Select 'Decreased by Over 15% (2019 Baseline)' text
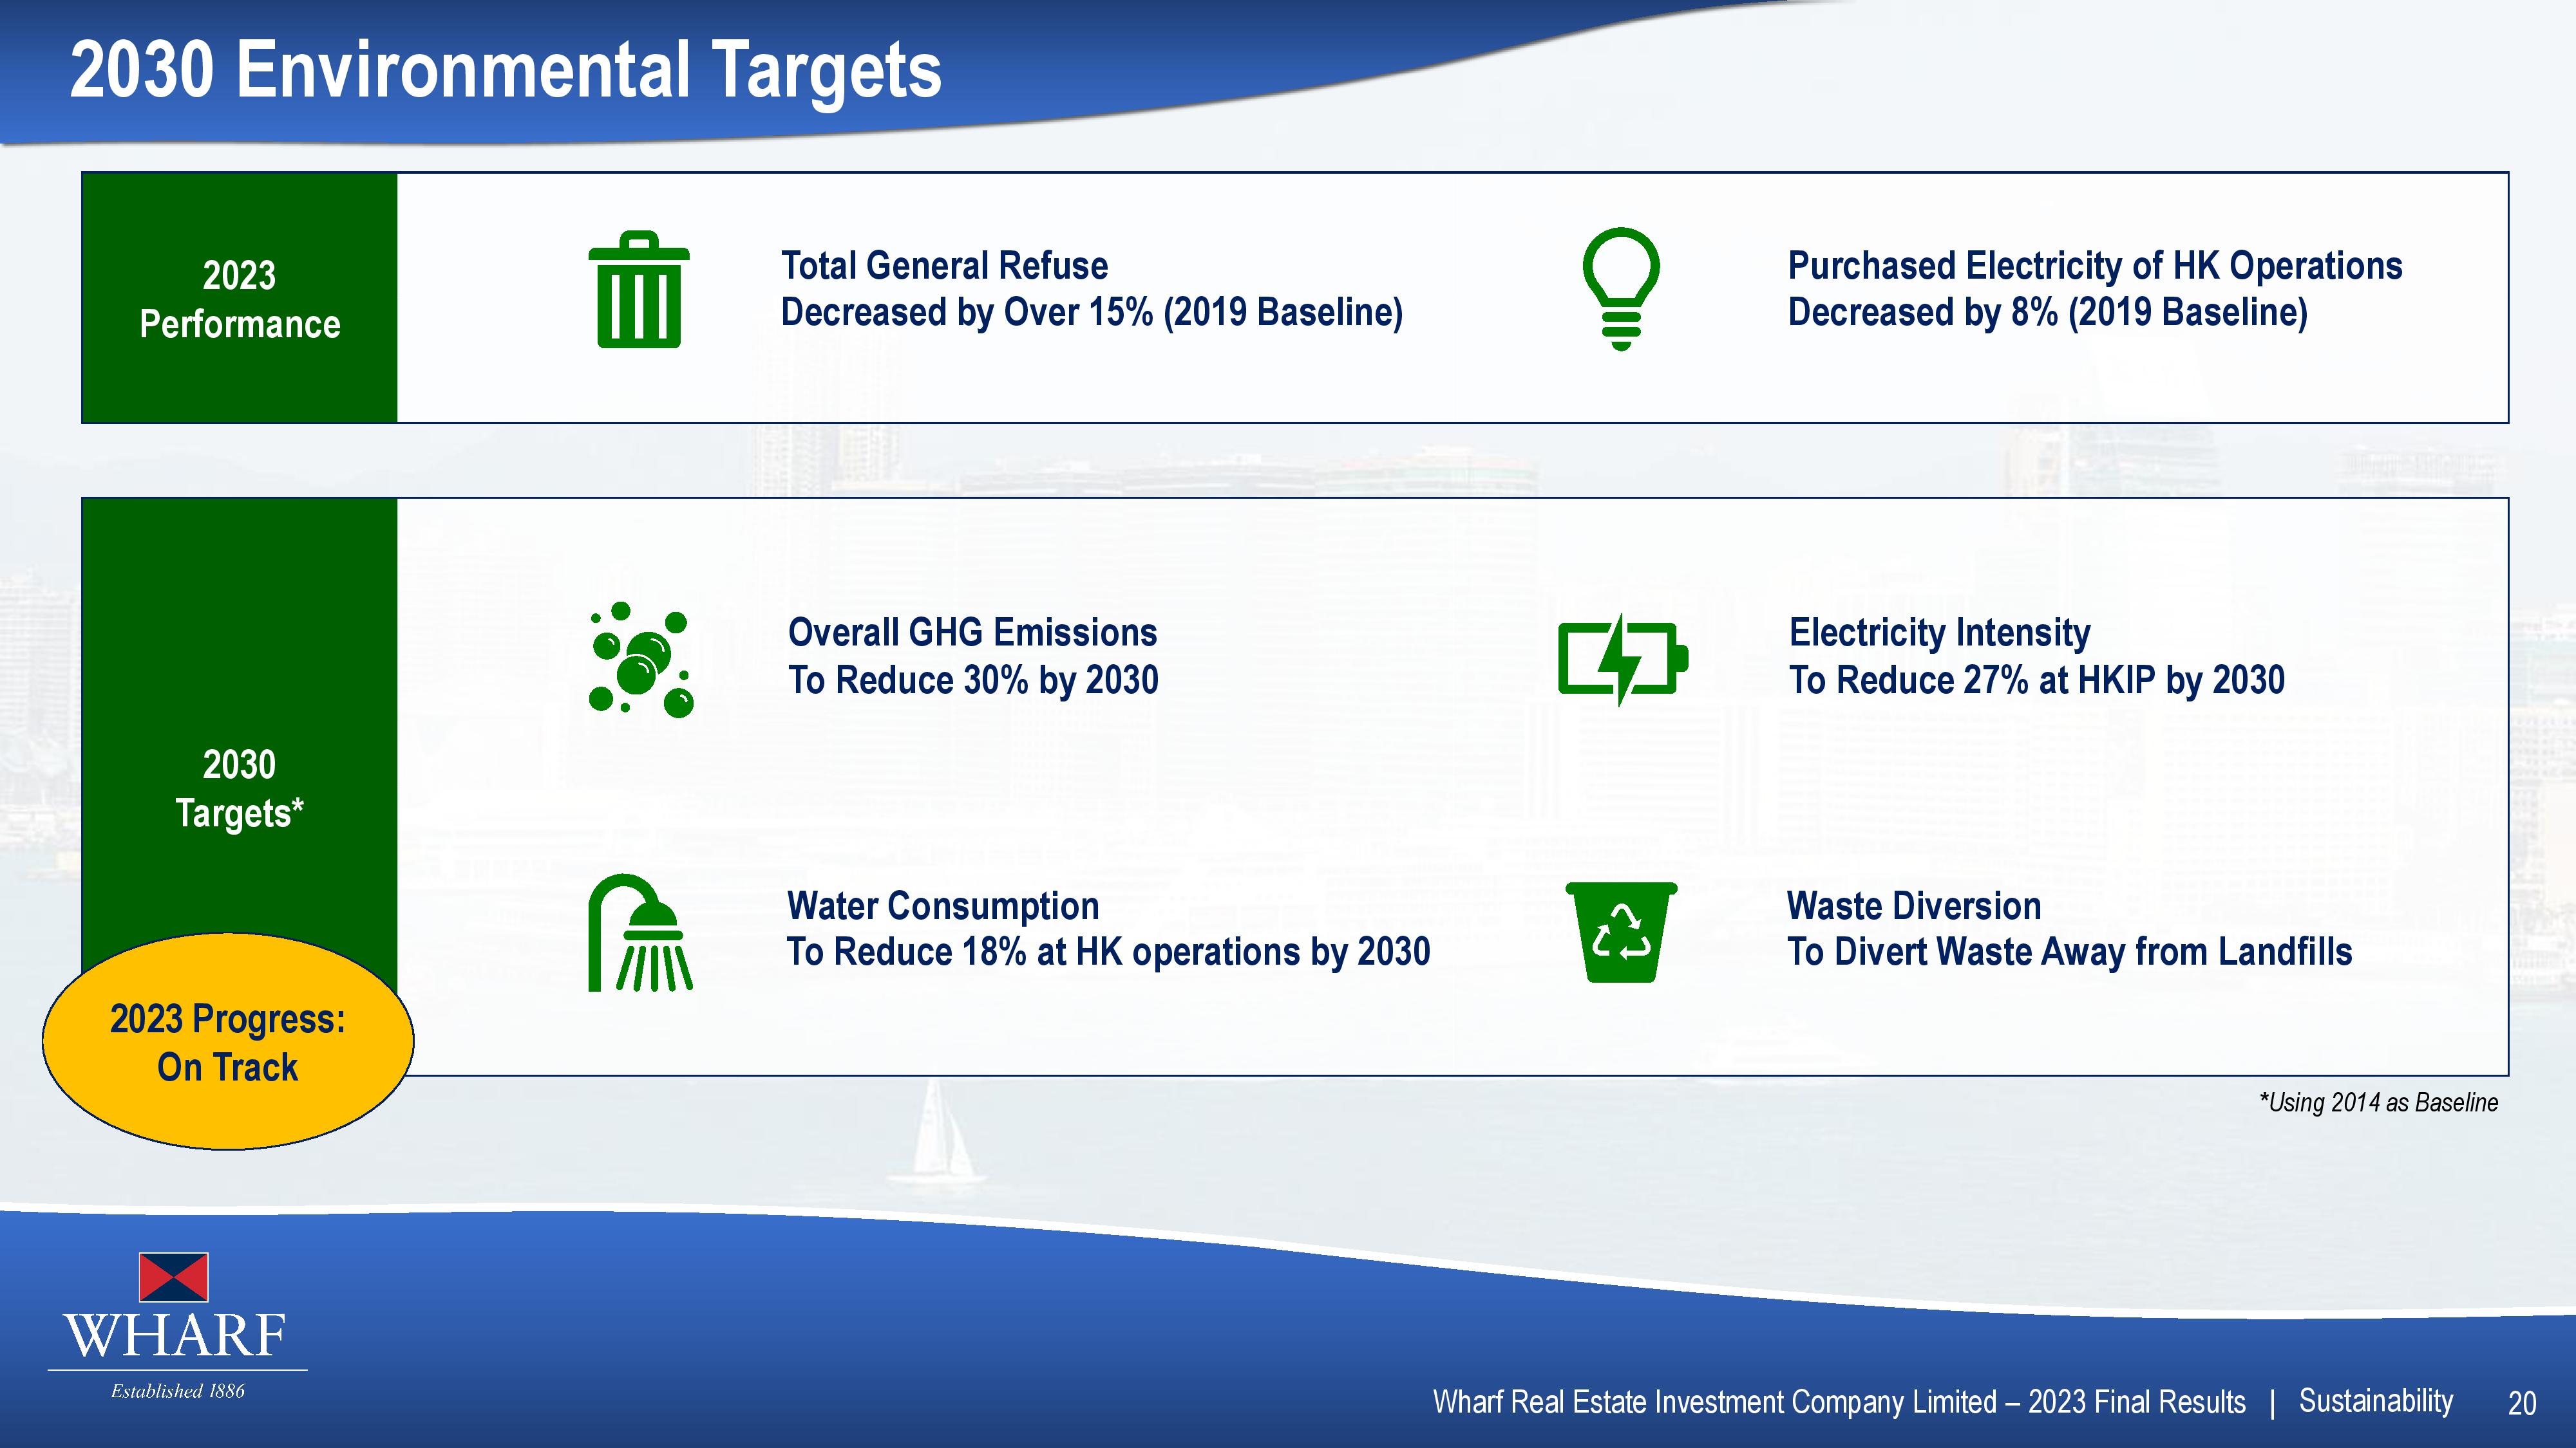Image resolution: width=2576 pixels, height=1448 pixels. [1092, 313]
